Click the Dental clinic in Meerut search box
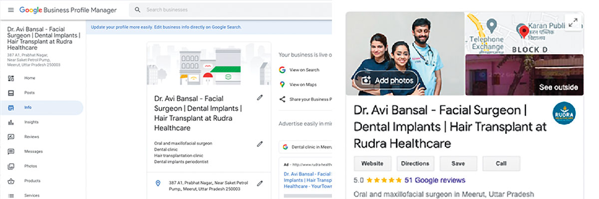 point(305,147)
